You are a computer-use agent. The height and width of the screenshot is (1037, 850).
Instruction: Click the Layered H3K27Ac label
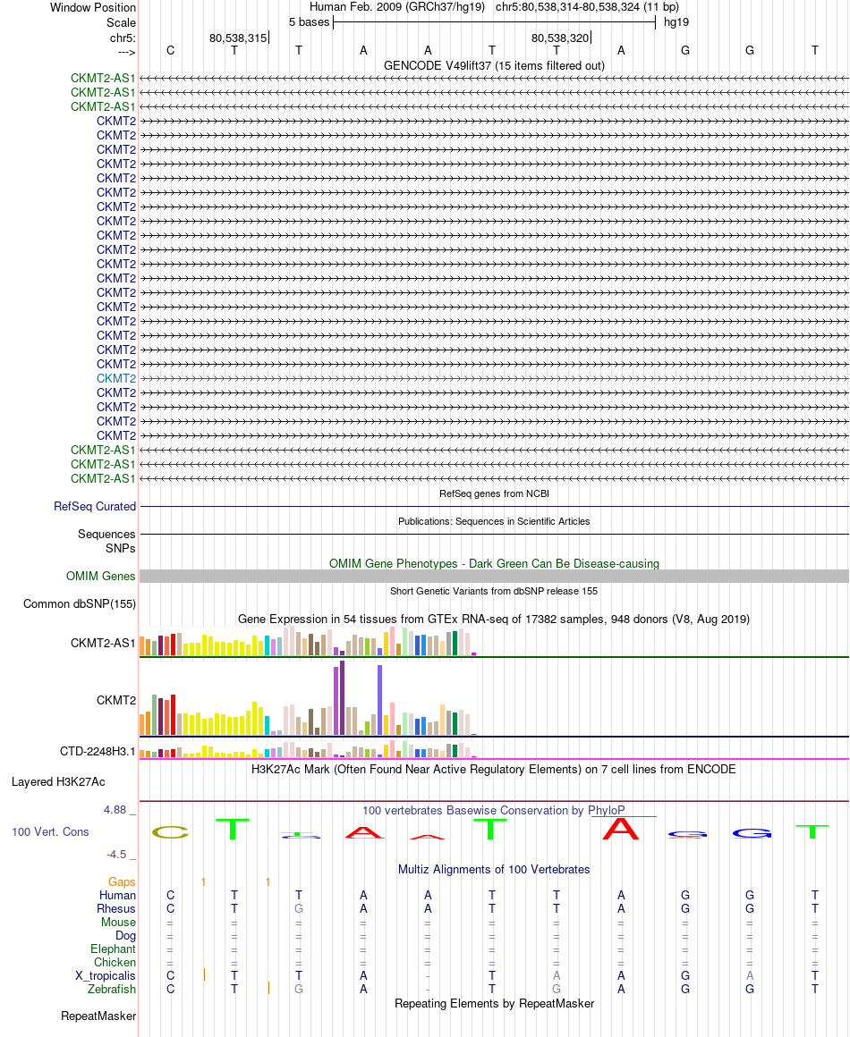tap(58, 781)
